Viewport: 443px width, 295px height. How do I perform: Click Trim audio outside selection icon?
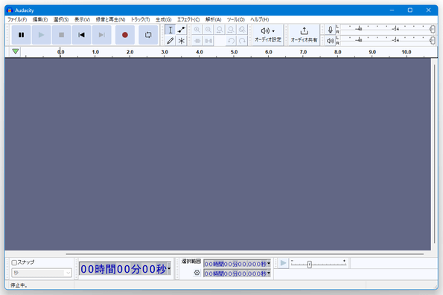click(x=197, y=41)
